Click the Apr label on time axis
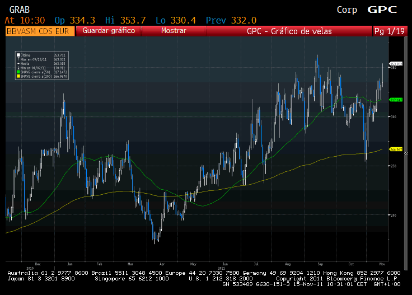 tap(162, 264)
